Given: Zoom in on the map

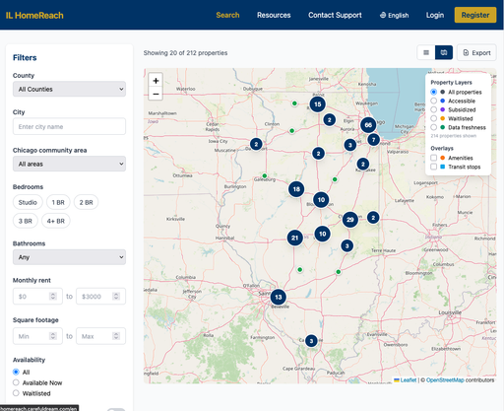Looking at the screenshot, I should 156,81.
